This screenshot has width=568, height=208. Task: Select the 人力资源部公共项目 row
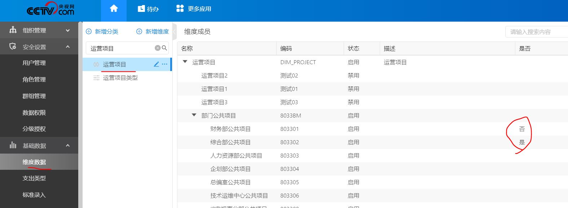pyautogui.click(x=373, y=155)
